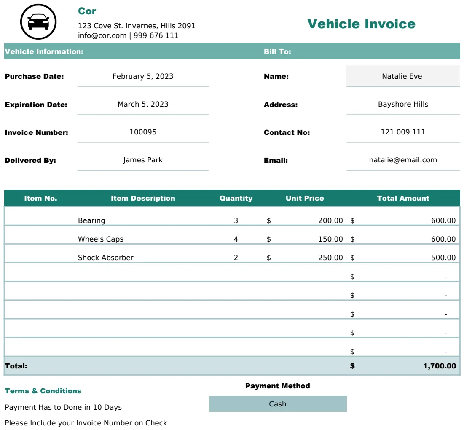The width and height of the screenshot is (464, 430).
Task: Click the Name label
Action: tap(276, 76)
